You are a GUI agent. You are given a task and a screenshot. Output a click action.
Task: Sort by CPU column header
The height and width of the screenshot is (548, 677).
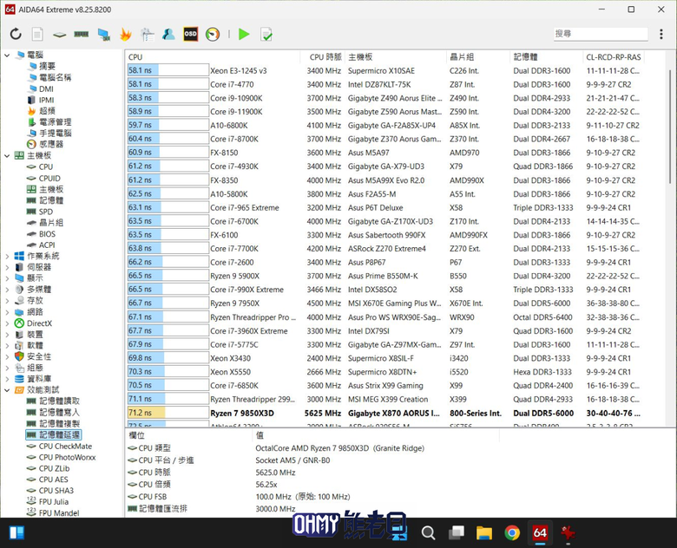pyautogui.click(x=214, y=57)
